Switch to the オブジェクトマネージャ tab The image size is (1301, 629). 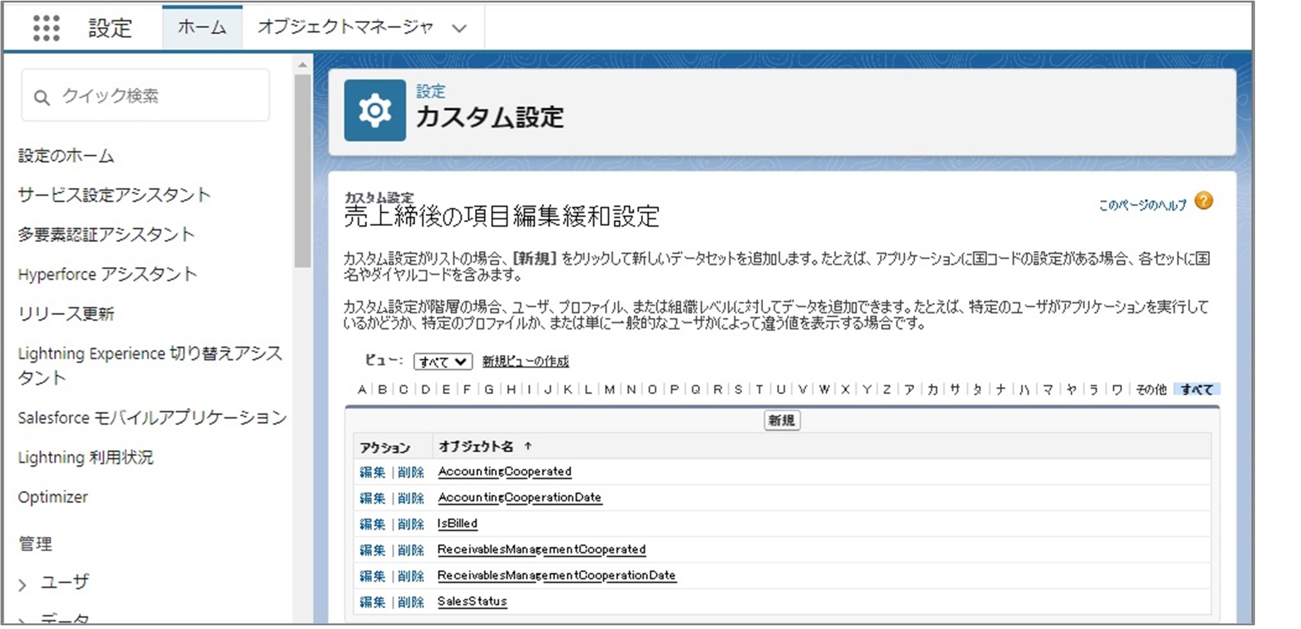(345, 28)
